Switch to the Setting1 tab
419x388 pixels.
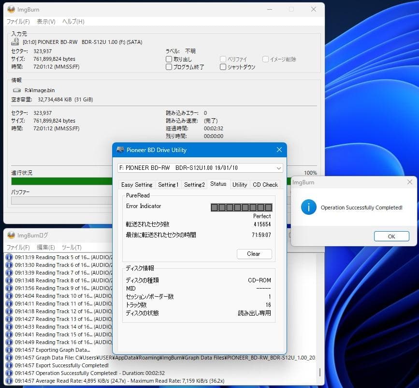168,185
